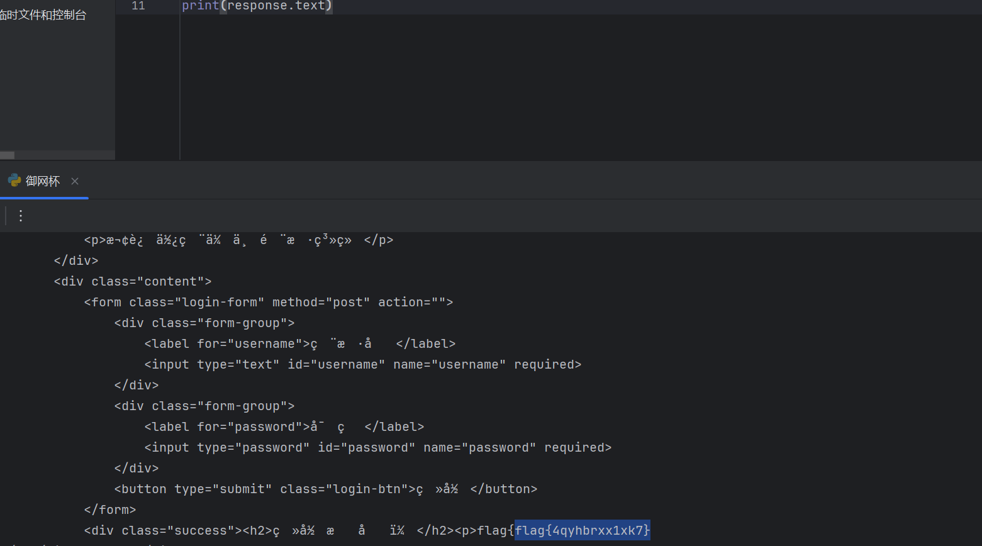Click the input type="text" username line

(x=362, y=364)
